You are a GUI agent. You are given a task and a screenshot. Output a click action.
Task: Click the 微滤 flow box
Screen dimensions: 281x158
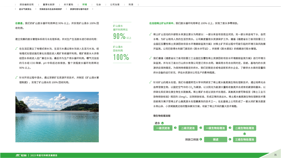pyautogui.click(x=215, y=139)
